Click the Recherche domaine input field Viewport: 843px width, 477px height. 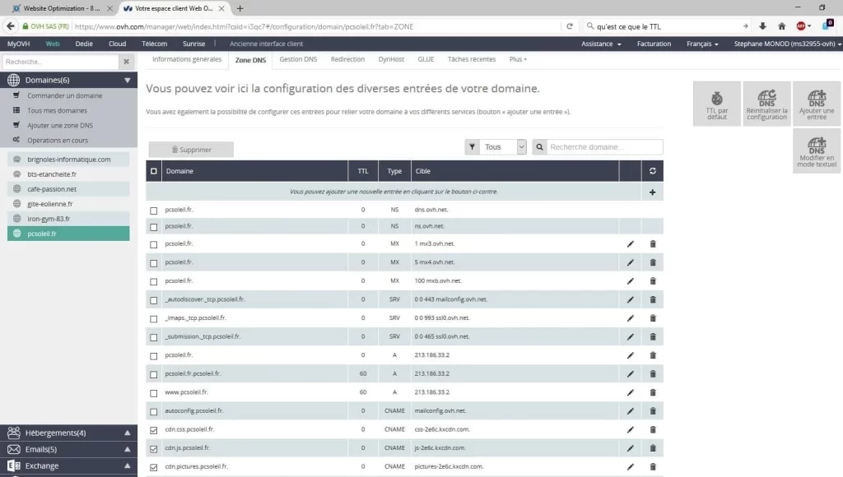point(605,146)
